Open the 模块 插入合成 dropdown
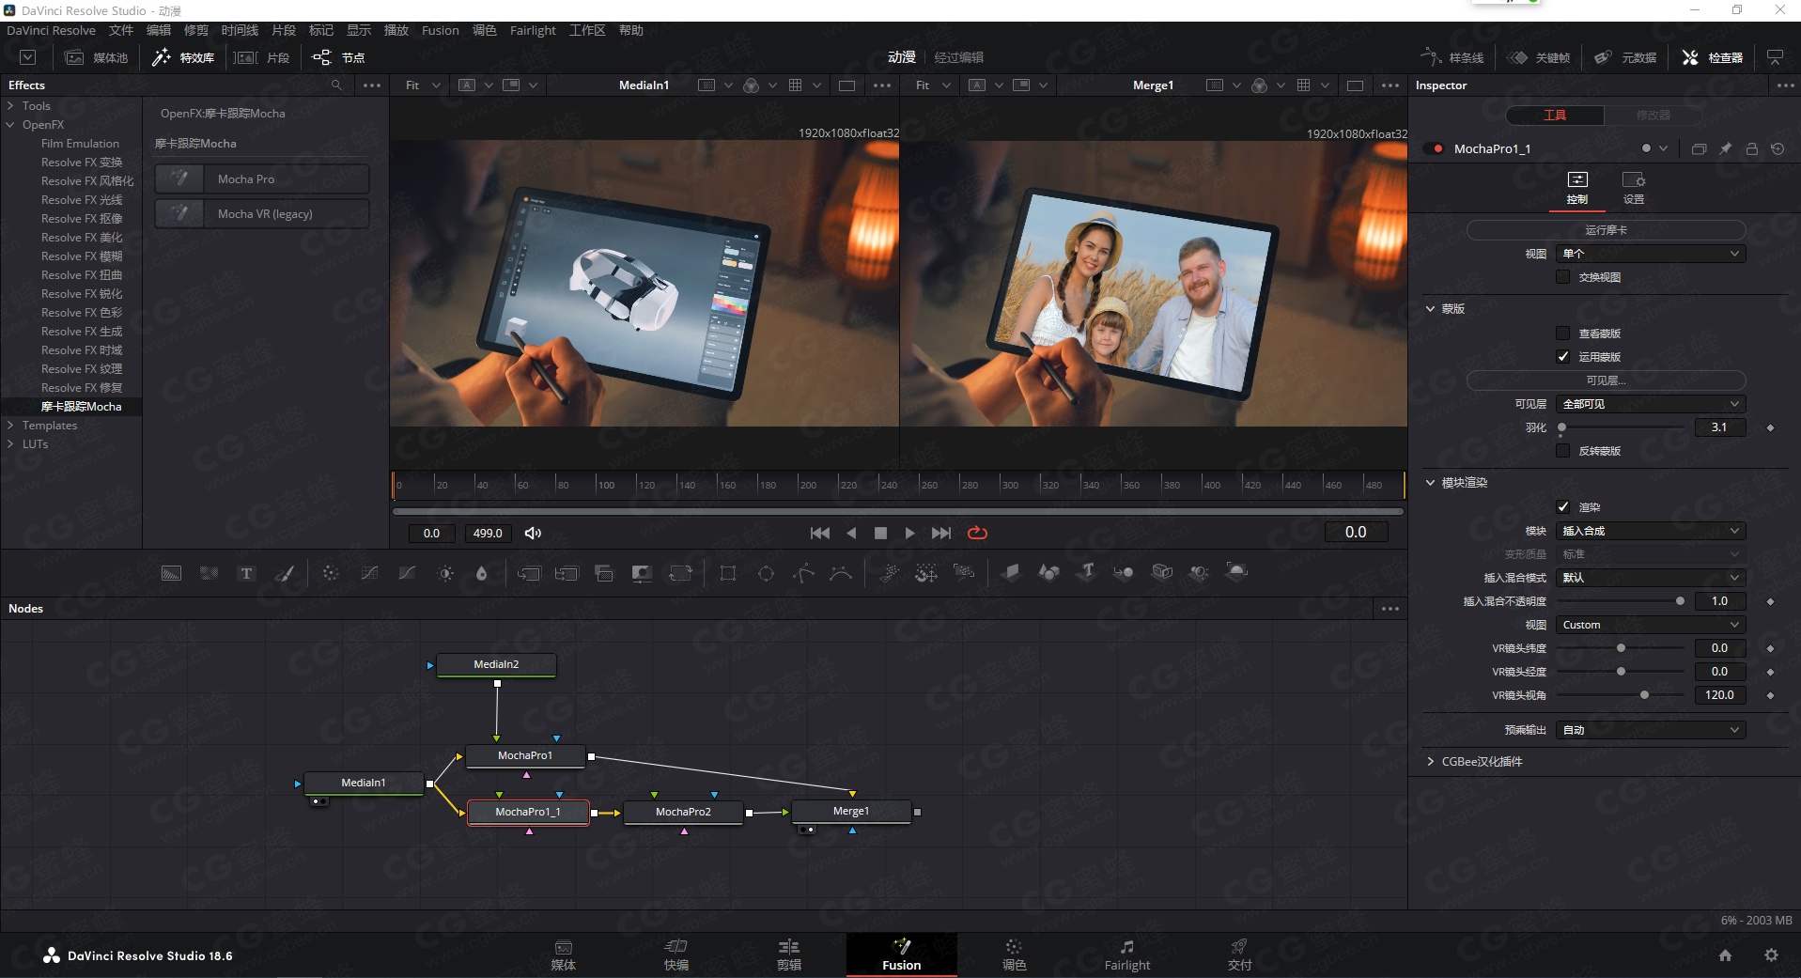Image resolution: width=1801 pixels, height=978 pixels. tap(1651, 531)
